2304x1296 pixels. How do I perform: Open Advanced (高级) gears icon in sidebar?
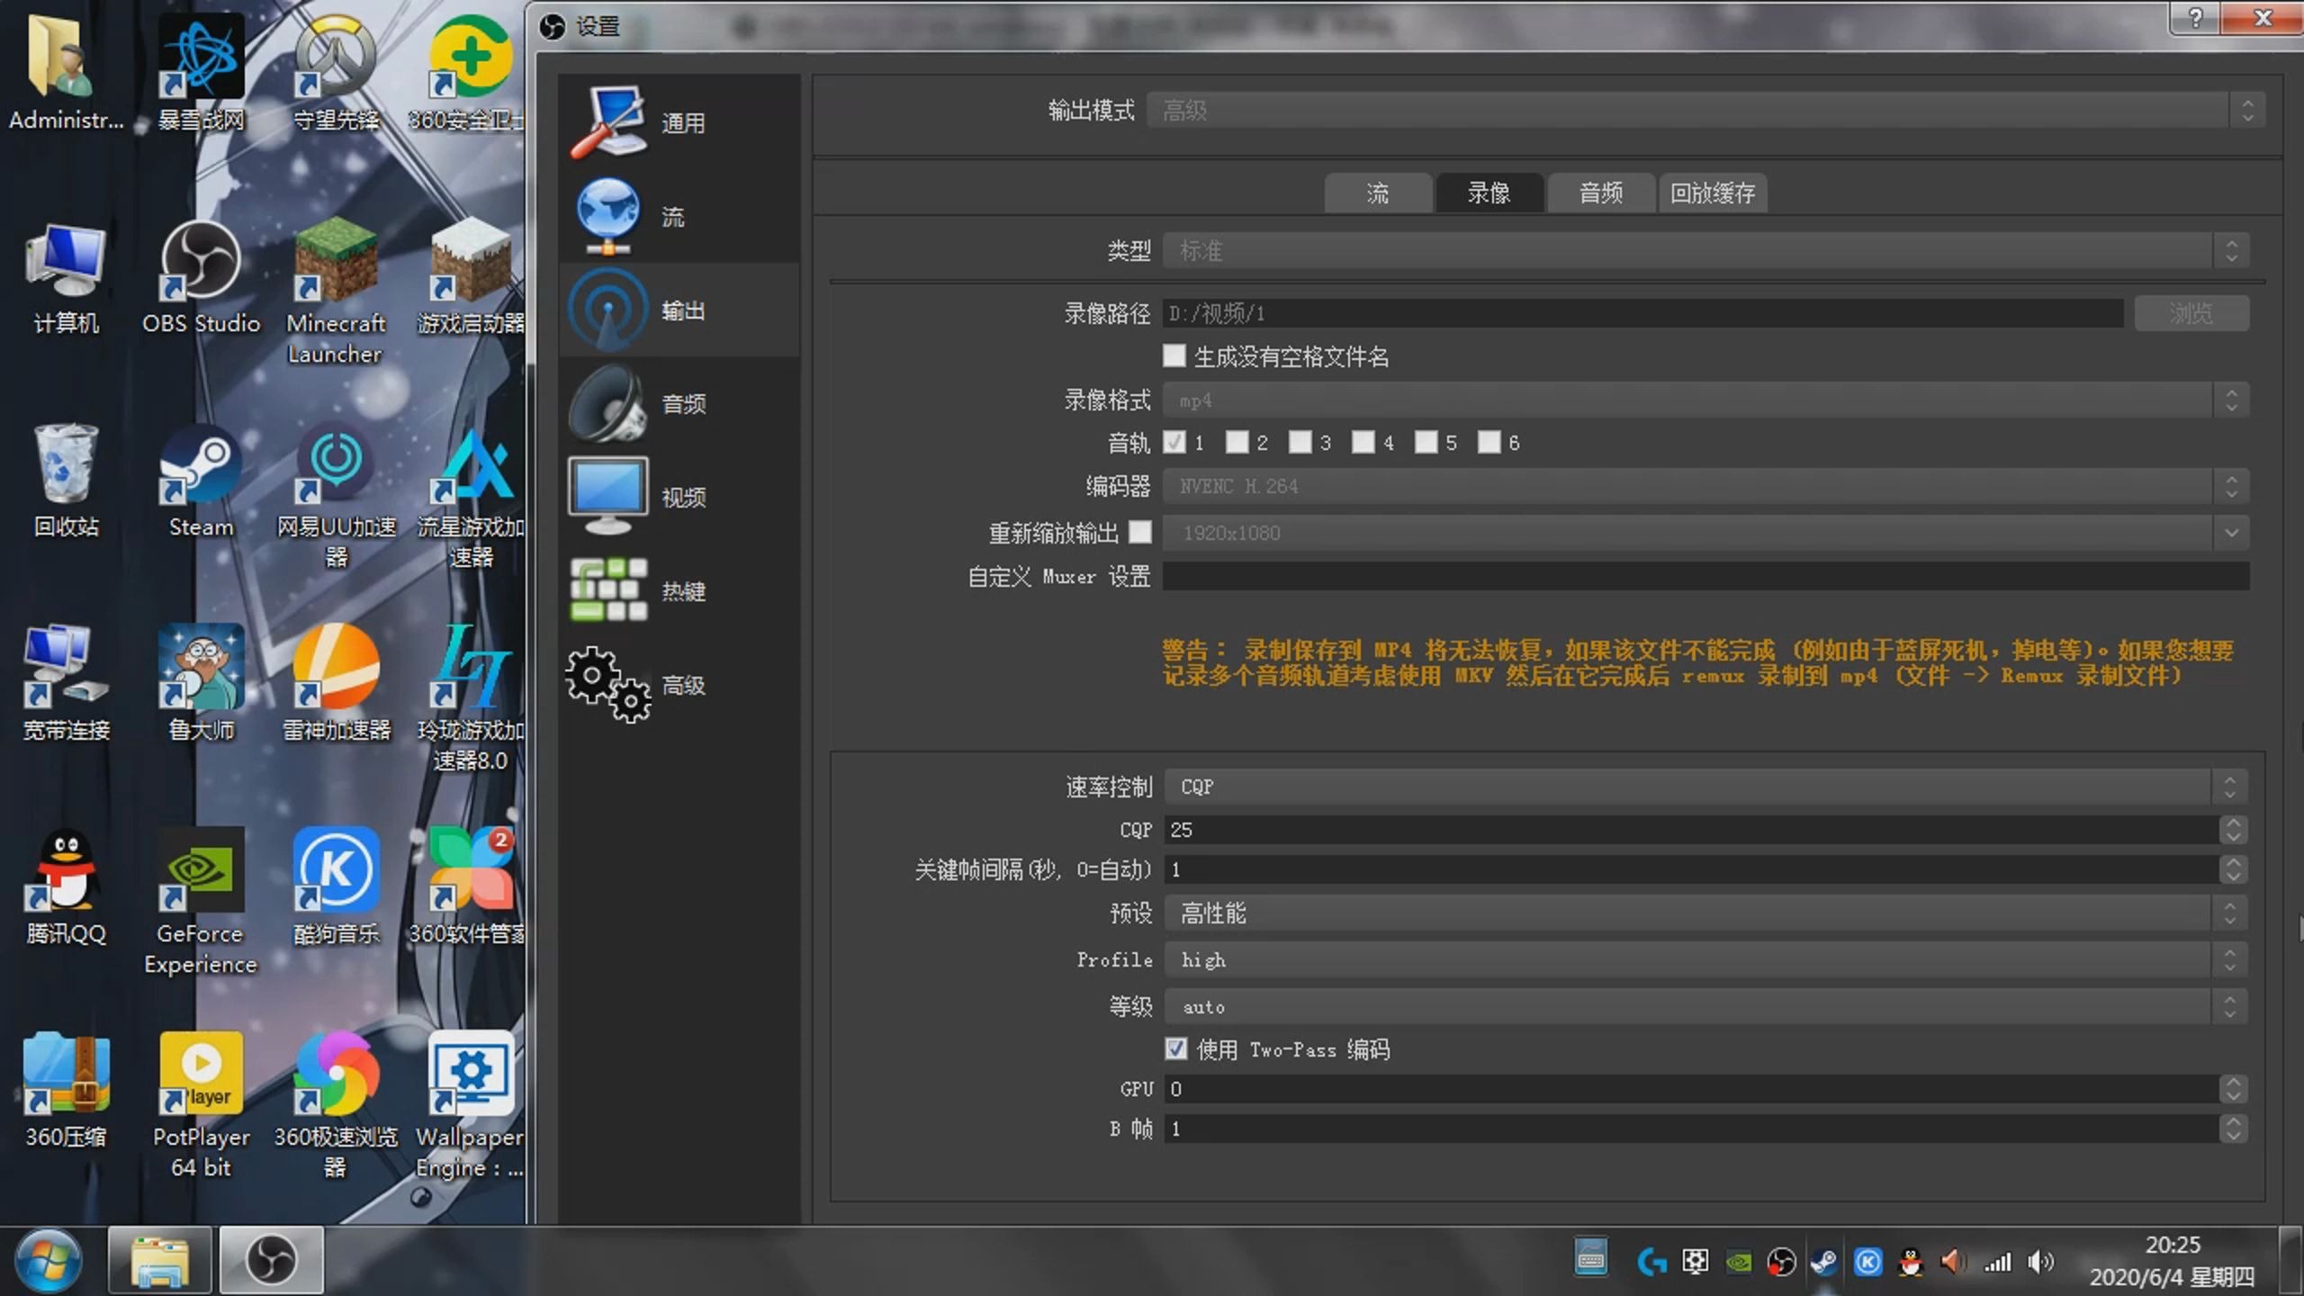point(608,684)
